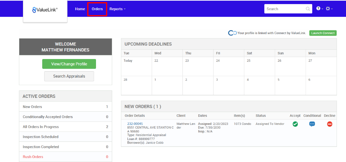Image resolution: width=346 pixels, height=162 pixels.
Task: Select Inspection Scheduled row
Action: click(x=66, y=137)
